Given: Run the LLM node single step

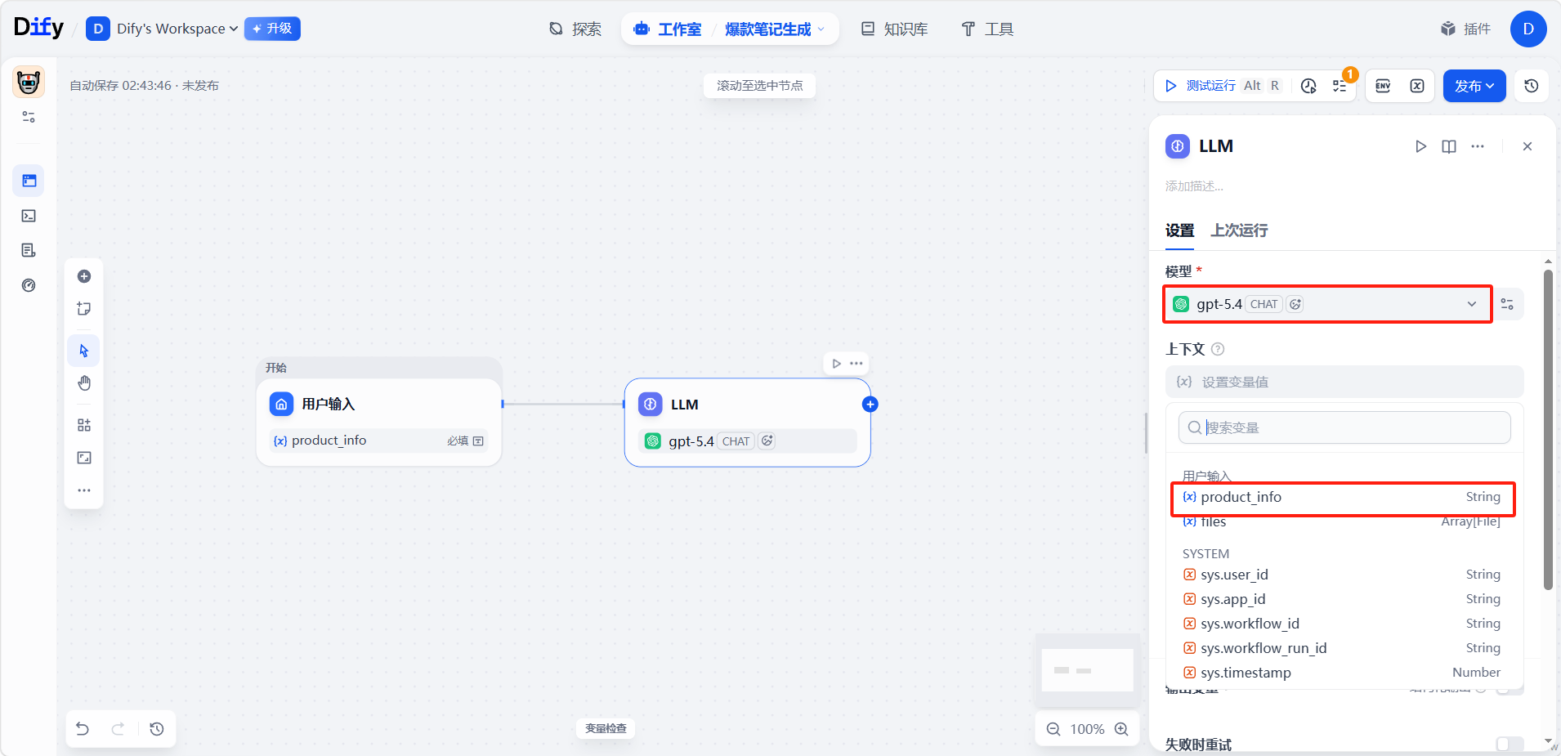Looking at the screenshot, I should (x=1420, y=146).
